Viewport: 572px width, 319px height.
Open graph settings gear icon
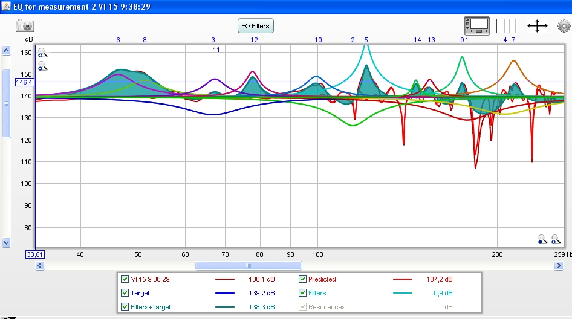click(564, 26)
